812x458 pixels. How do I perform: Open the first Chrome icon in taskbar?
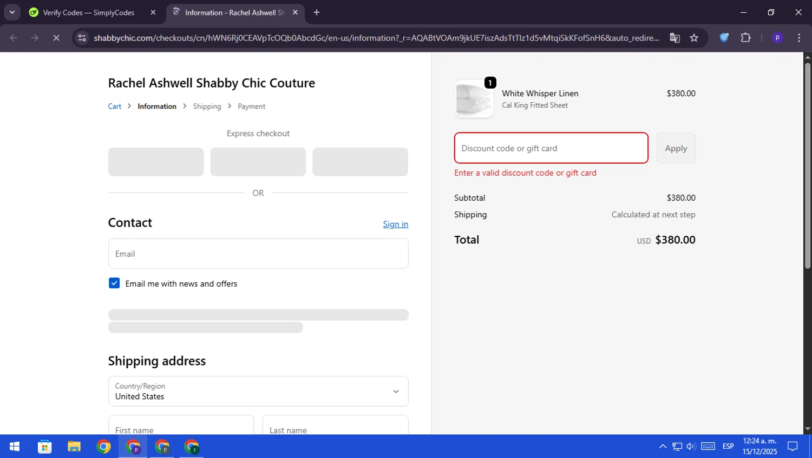pos(103,447)
